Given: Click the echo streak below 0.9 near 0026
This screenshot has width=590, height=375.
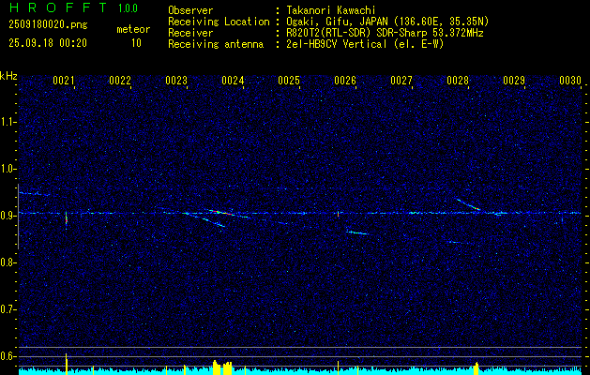Looking at the screenshot, I should click(x=357, y=232).
